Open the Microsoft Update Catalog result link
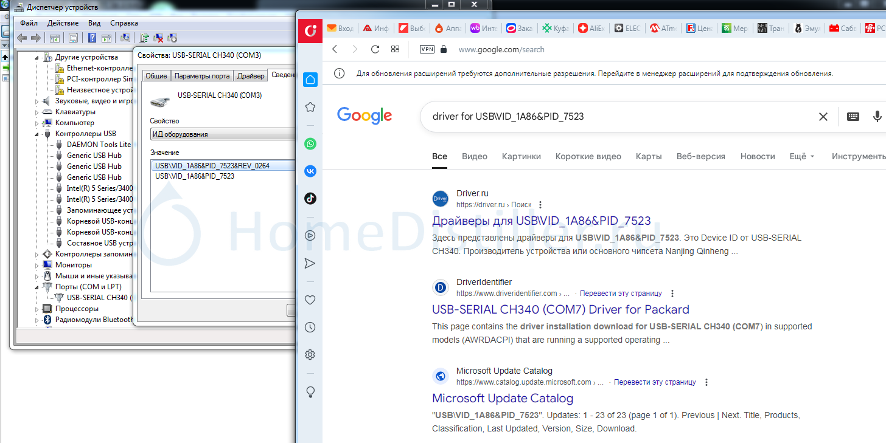Image resolution: width=886 pixels, height=443 pixels. (502, 398)
